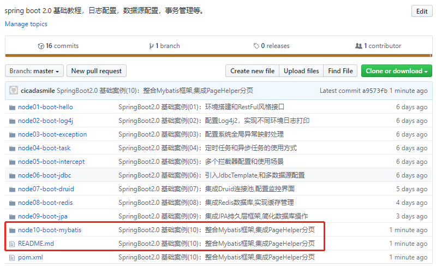View the 1 contributor tab

point(379,46)
